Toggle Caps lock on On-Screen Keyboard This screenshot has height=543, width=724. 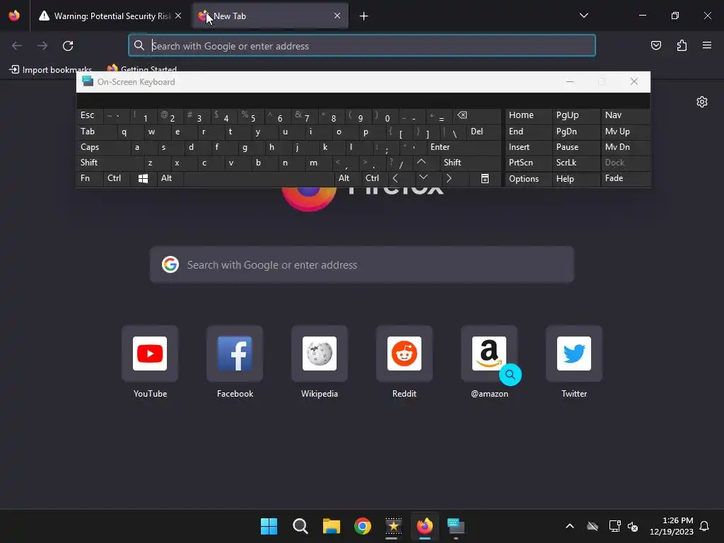[103, 147]
